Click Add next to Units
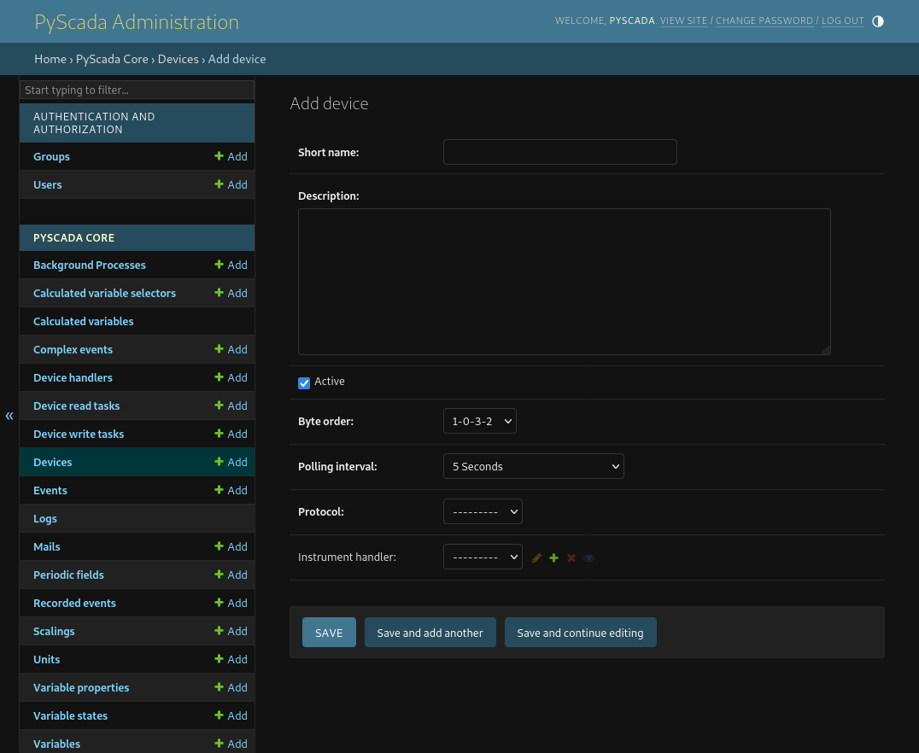Viewport: 919px width, 753px height. (x=231, y=658)
